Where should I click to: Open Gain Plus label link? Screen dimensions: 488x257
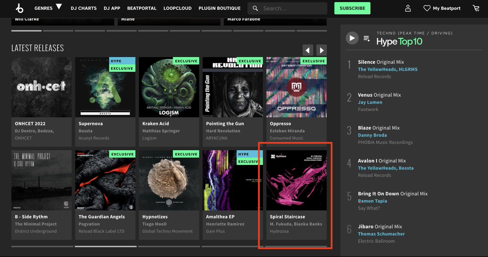click(x=216, y=231)
